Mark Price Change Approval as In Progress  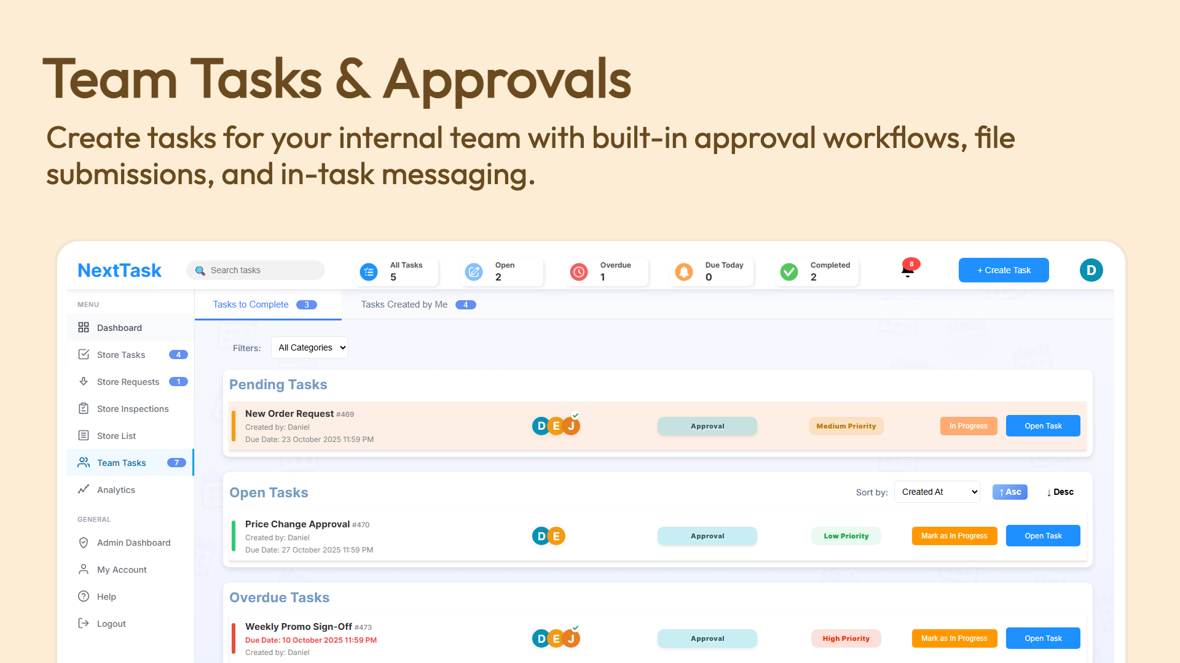[x=954, y=536]
